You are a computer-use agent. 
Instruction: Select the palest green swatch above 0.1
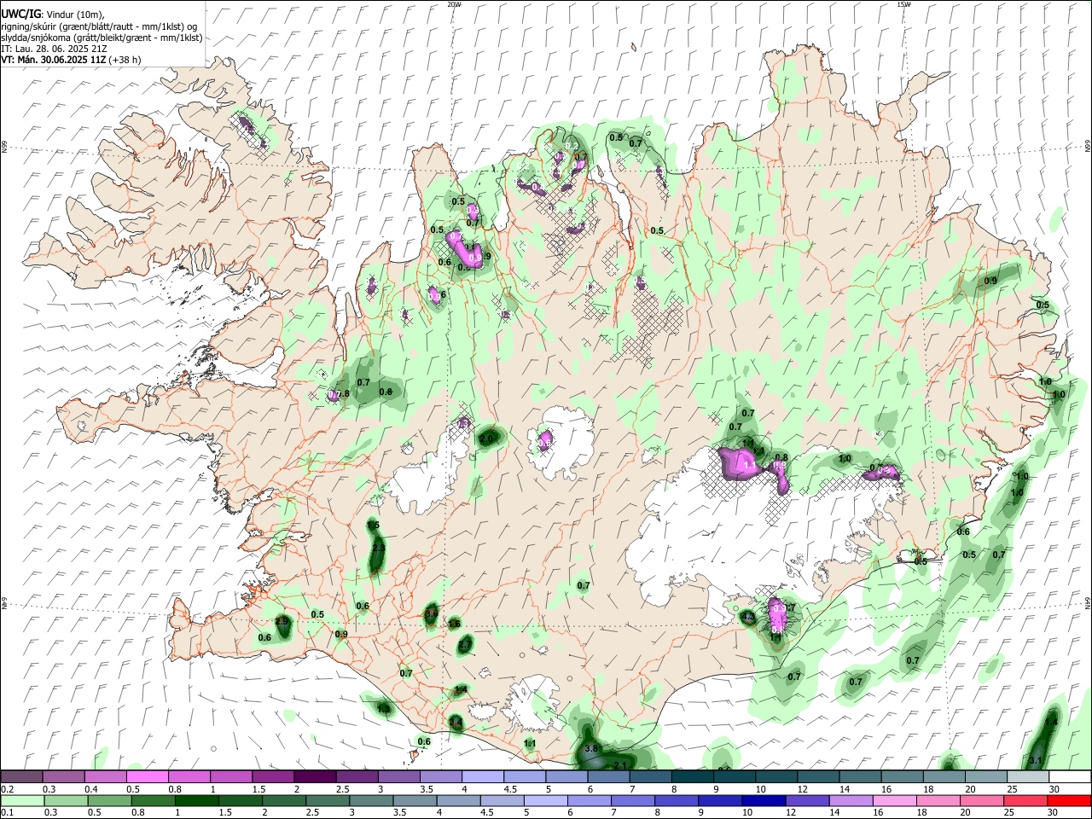(x=21, y=801)
